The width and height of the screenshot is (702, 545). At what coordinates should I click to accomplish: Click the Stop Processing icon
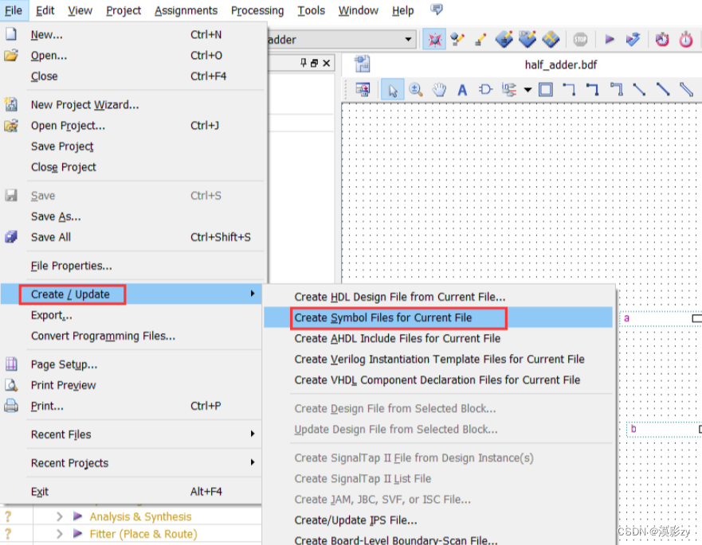[580, 39]
